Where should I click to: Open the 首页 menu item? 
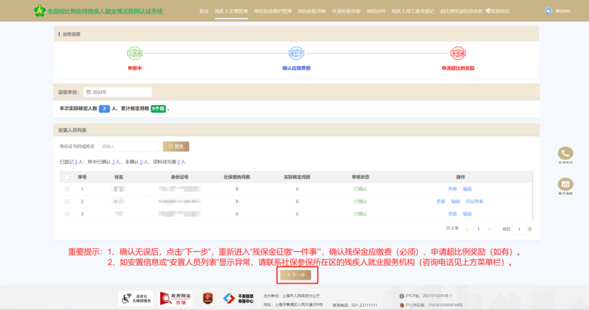tap(204, 11)
